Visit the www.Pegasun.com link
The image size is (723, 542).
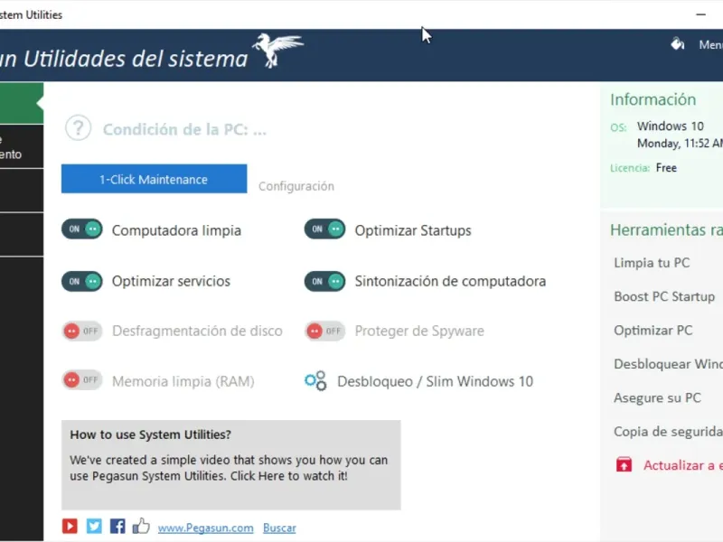coord(206,528)
